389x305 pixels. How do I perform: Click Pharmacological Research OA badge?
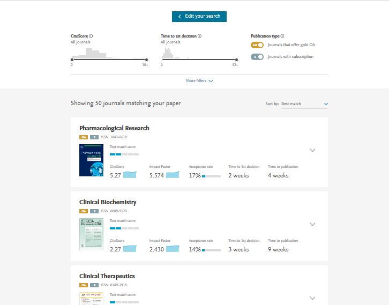pyautogui.click(x=84, y=137)
